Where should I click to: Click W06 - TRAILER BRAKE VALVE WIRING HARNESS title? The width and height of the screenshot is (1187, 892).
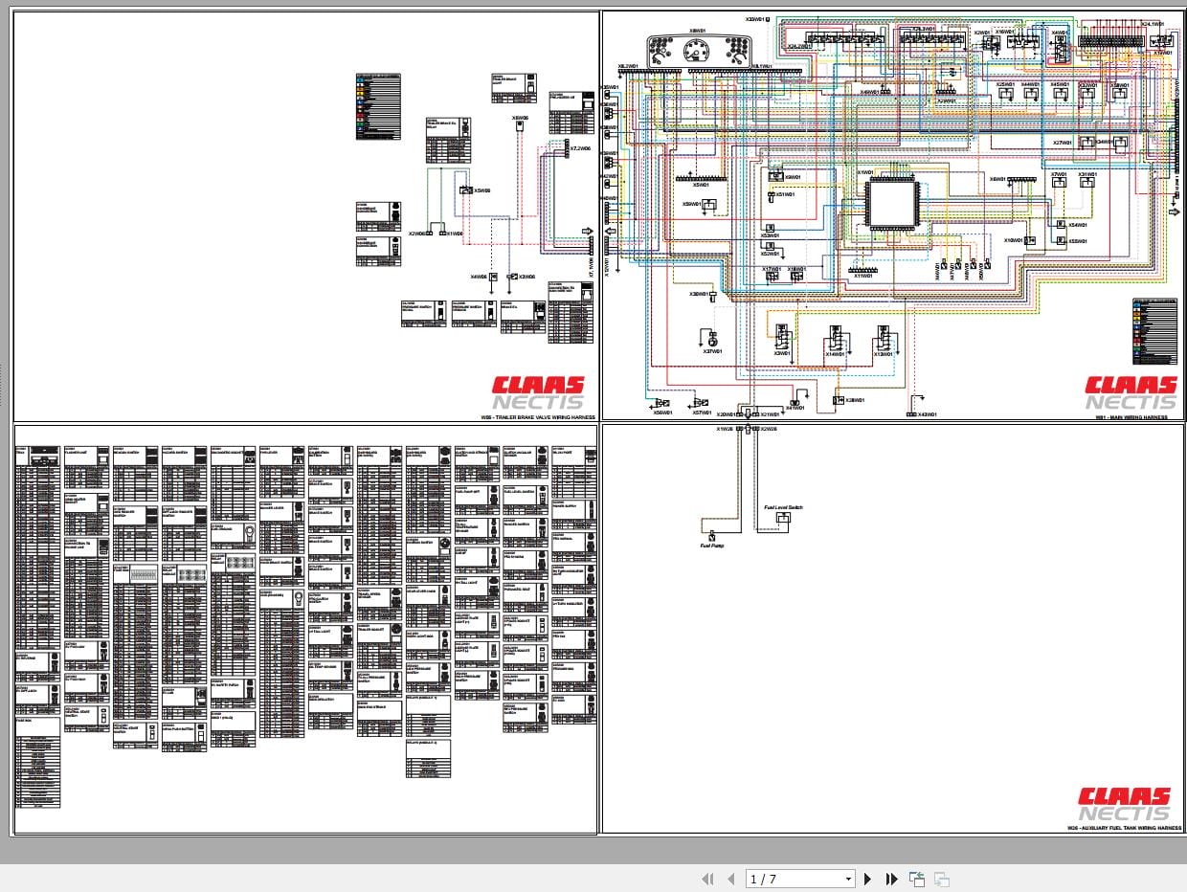pyautogui.click(x=538, y=417)
